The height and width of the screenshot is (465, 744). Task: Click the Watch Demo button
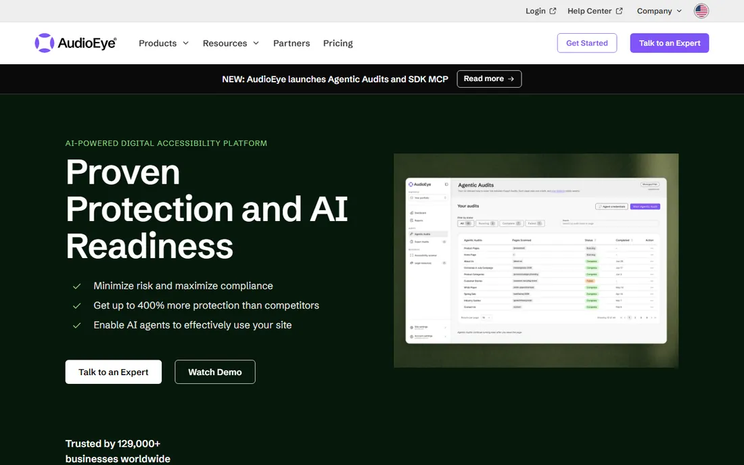point(215,372)
